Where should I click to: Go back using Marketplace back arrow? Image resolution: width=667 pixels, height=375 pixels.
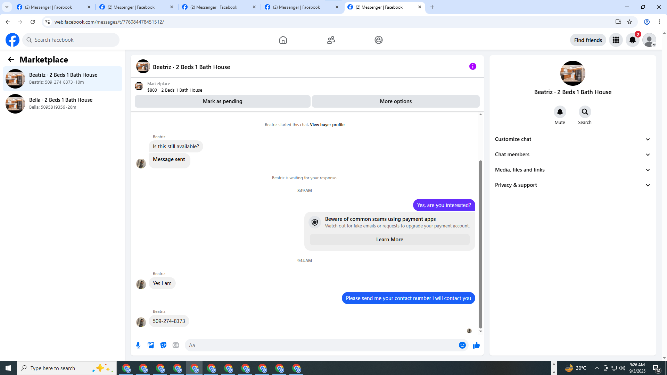(11, 60)
